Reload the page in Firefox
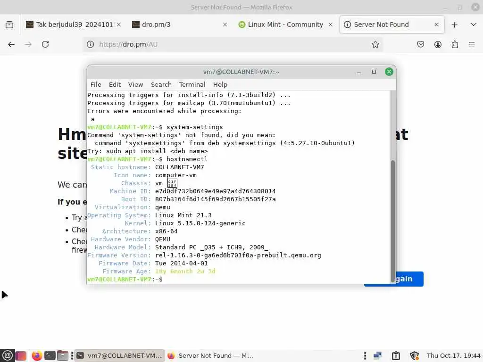This screenshot has height=362, width=483. point(45,44)
